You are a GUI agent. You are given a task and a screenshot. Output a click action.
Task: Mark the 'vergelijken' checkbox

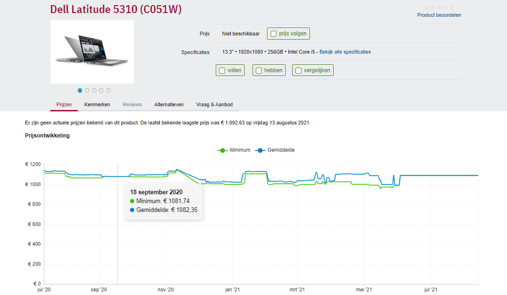click(x=299, y=70)
